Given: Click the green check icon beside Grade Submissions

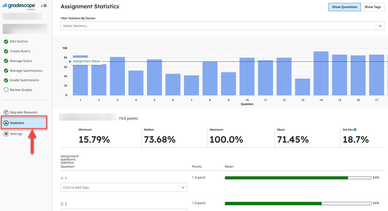Looking at the screenshot, I should coord(6,80).
